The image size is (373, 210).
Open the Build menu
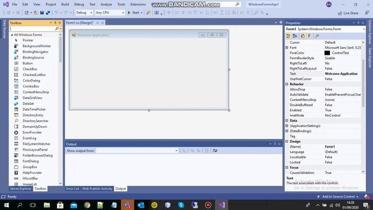65,4
